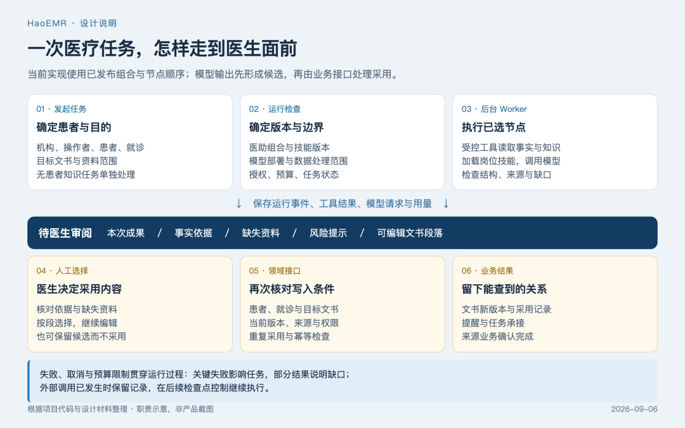Select '事实依据' in the review banner

(193, 233)
